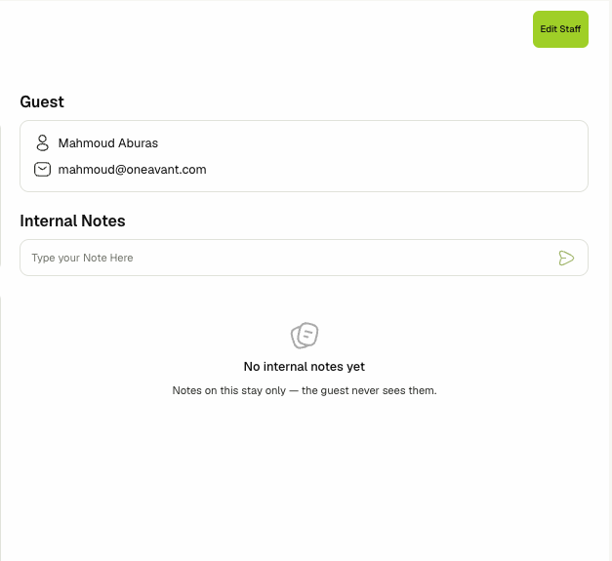Screen dimensions: 612x561
Task: Click the Guest section heading
Action: [42, 101]
